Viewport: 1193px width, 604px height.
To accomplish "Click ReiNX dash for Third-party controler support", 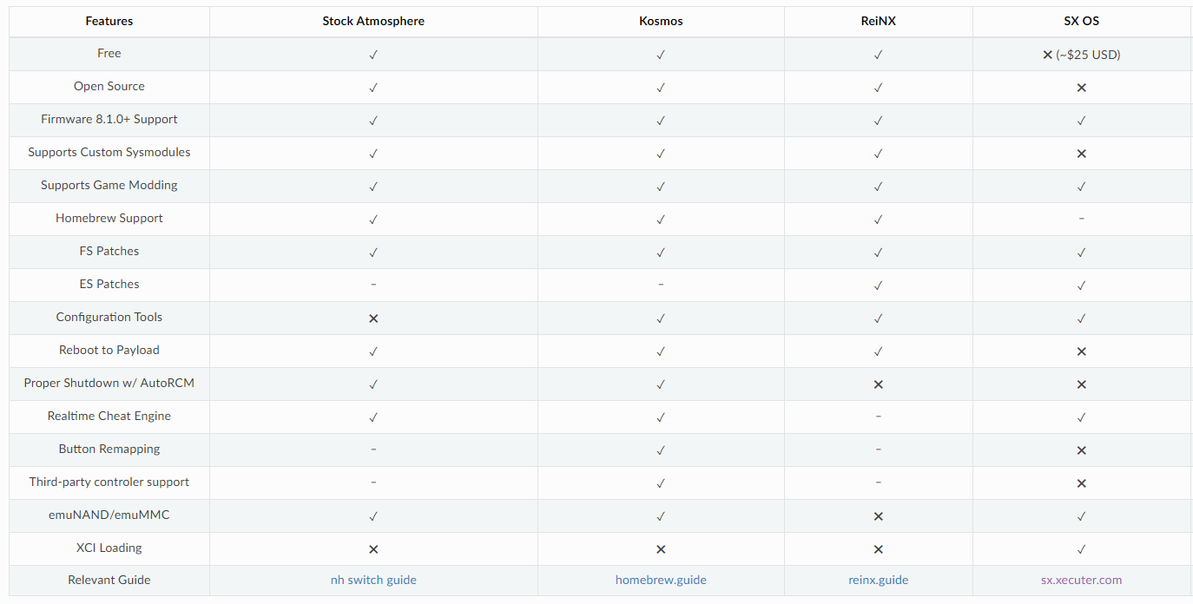I will [x=879, y=483].
